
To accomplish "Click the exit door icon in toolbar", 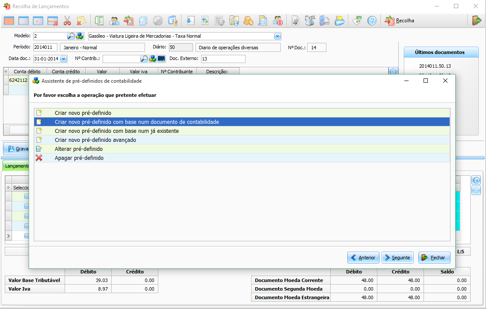I will coord(477,21).
